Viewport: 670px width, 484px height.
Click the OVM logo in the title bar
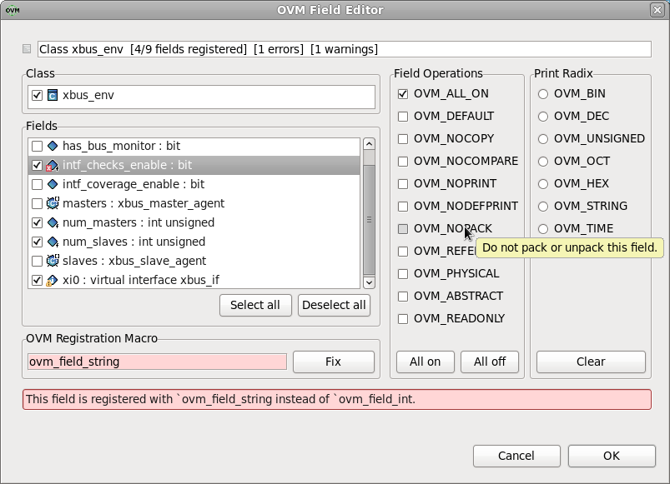click(12, 8)
